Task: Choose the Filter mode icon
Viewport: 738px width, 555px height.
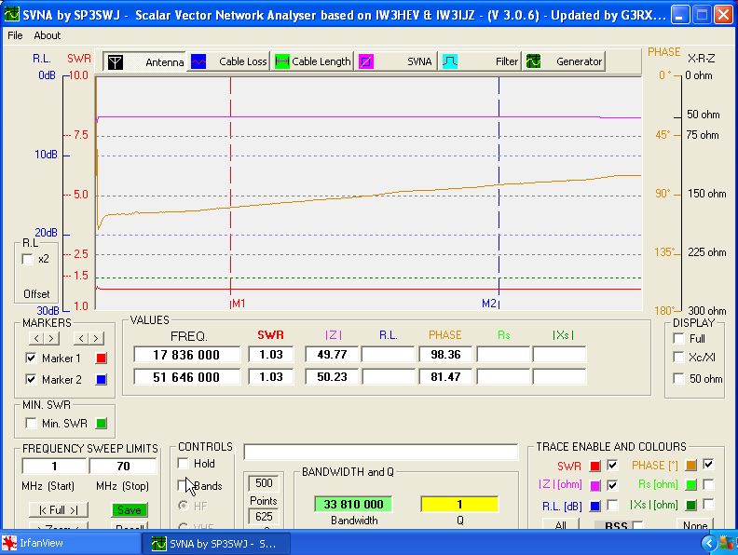Action: 450,61
